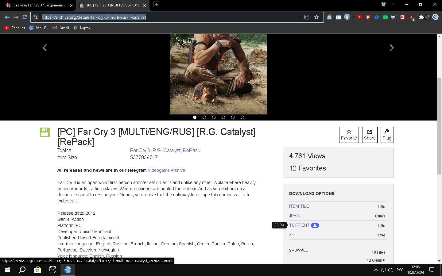
Task: Show the sixth carousel image
Action: coord(242,117)
